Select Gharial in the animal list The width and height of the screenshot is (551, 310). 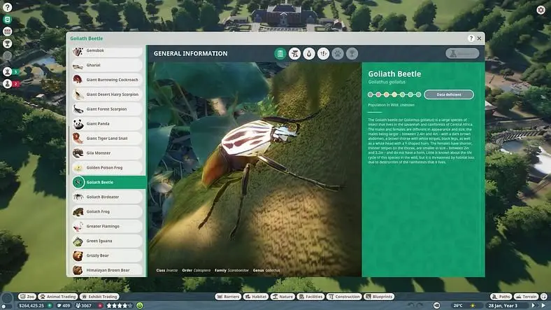(107, 65)
